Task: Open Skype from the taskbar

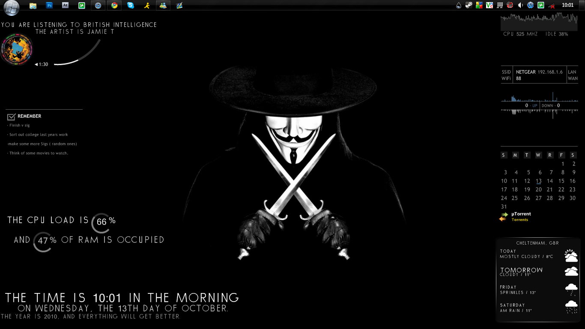Action: (x=131, y=6)
